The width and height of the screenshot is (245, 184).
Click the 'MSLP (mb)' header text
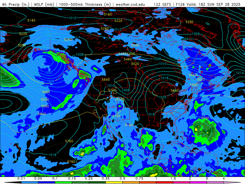(44, 4)
